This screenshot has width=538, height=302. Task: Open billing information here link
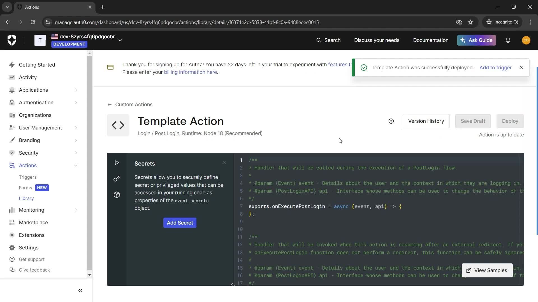(x=190, y=72)
